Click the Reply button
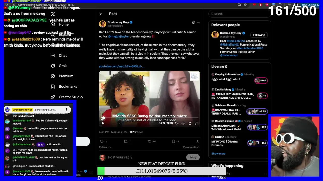The height and width of the screenshot is (181, 323). [x=193, y=157]
